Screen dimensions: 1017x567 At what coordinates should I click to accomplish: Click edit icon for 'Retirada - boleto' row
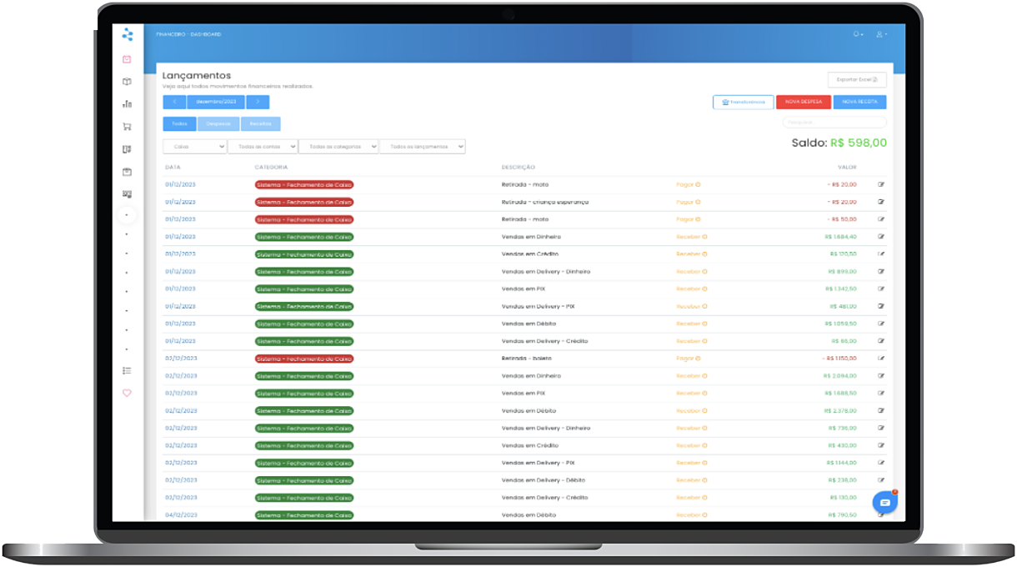click(x=881, y=359)
